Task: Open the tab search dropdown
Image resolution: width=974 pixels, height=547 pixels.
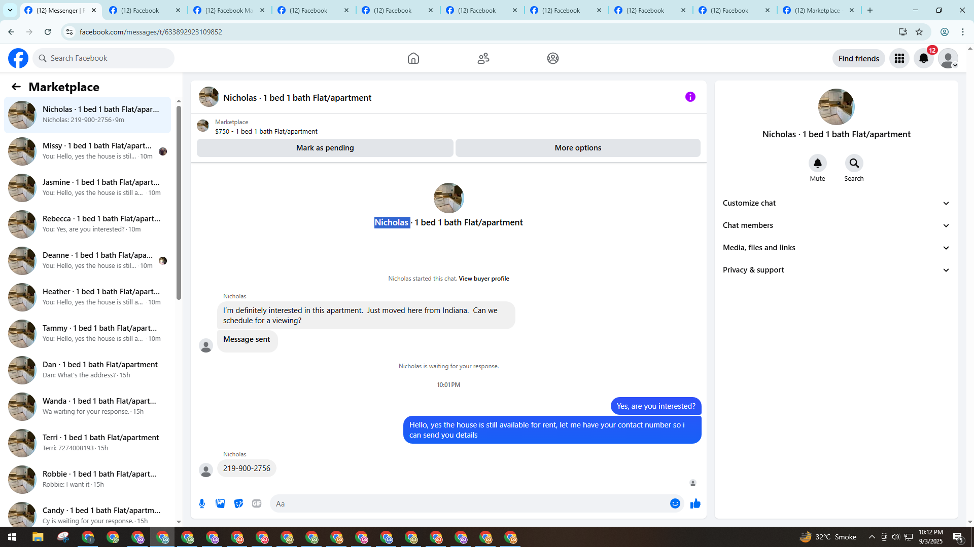Action: (x=10, y=10)
